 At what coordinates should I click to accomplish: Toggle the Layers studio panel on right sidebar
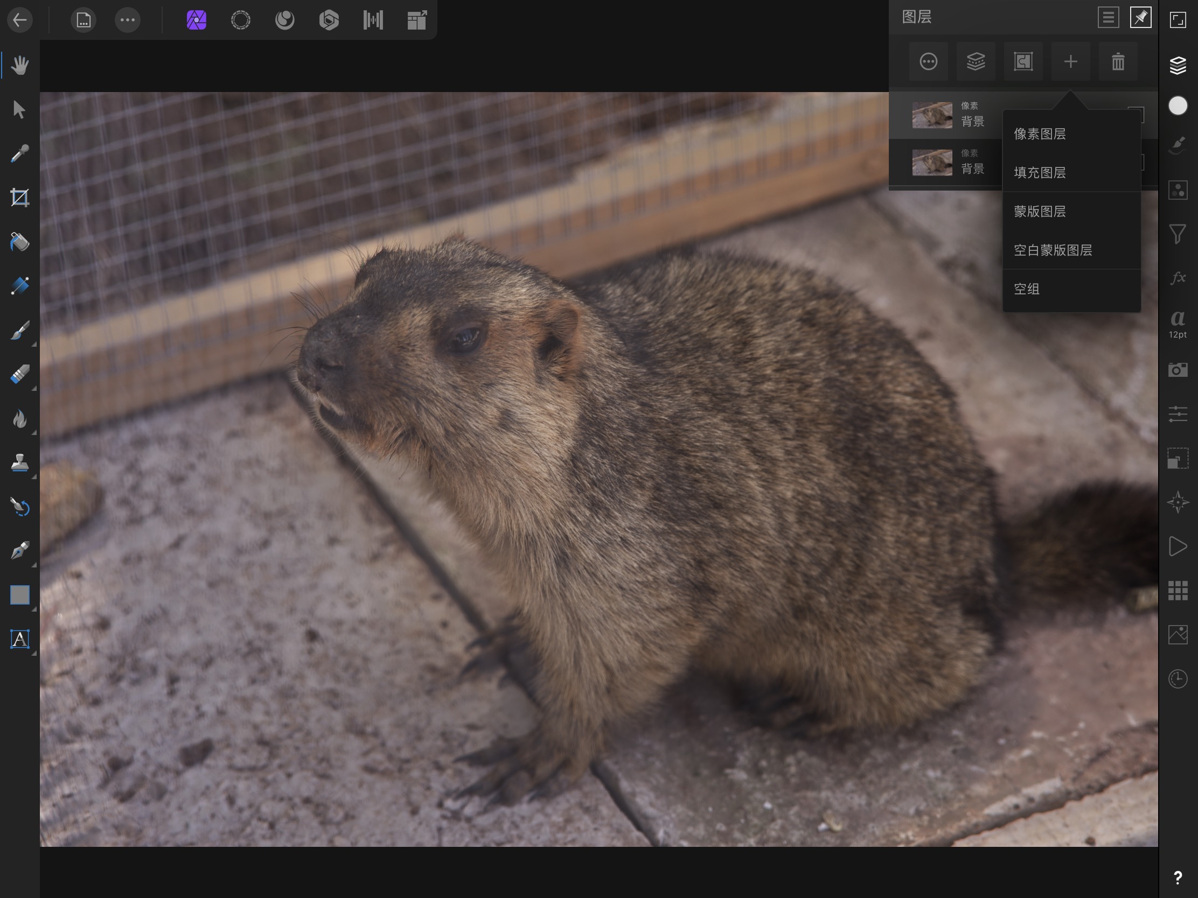[1178, 65]
